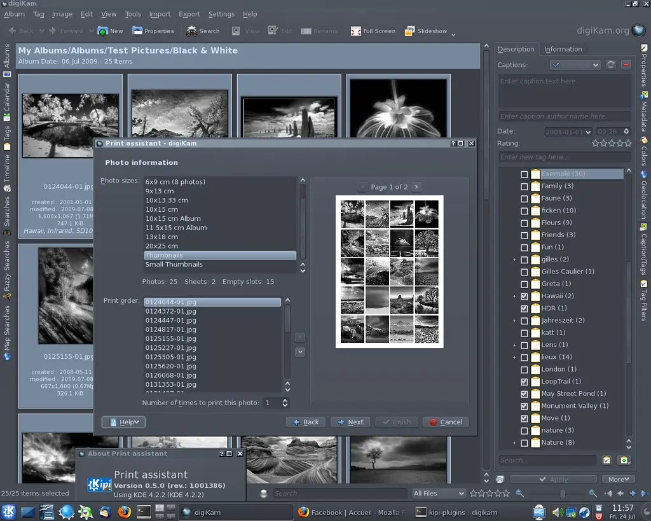Image resolution: width=651 pixels, height=521 pixels.
Task: Click the New album toolbar icon
Action: pyautogui.click(x=102, y=31)
